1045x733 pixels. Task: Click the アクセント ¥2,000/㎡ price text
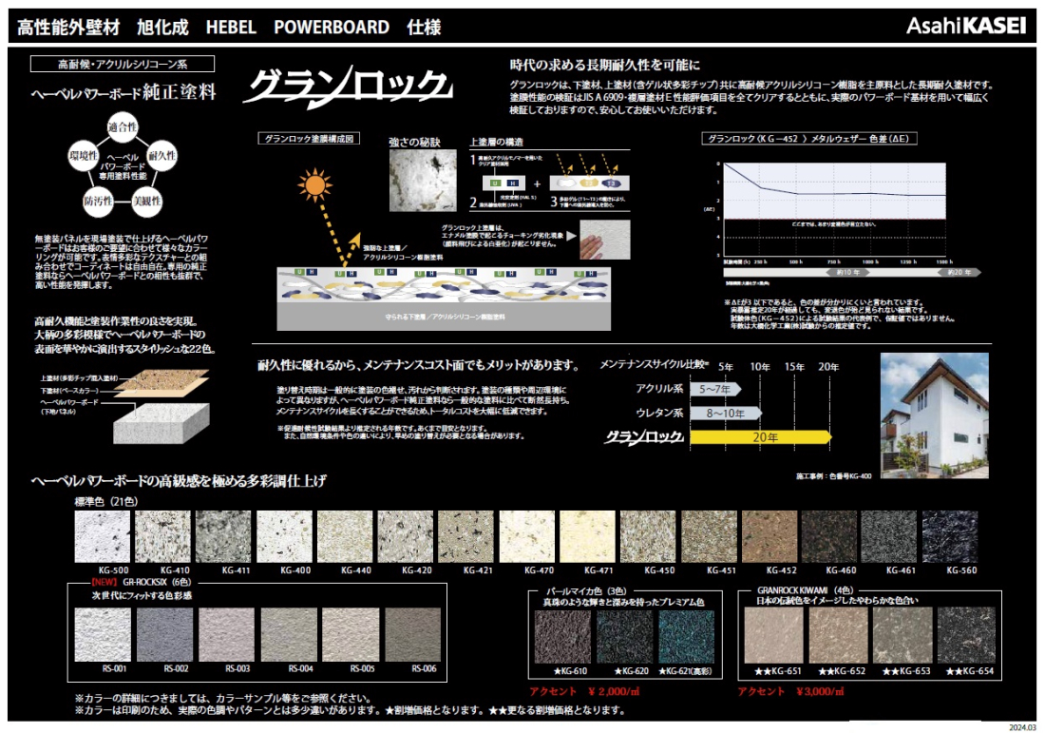(584, 692)
